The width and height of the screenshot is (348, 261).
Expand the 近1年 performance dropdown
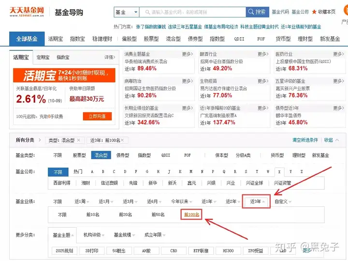pos(209,201)
